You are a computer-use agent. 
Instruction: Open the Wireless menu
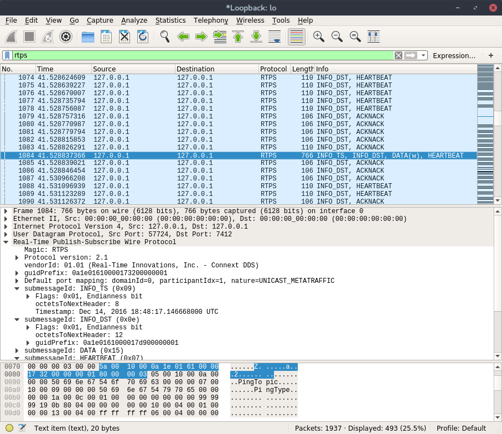pos(250,20)
